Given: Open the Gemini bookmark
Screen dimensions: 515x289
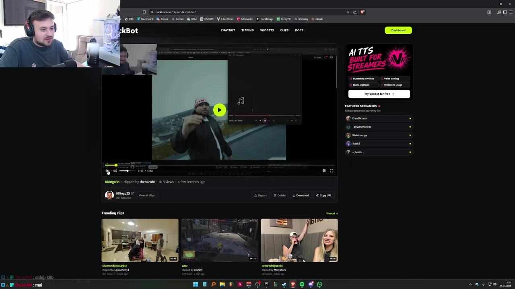Looking at the screenshot, I should point(177,19).
